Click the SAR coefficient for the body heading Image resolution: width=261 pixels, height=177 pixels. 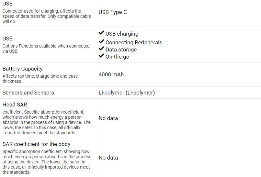click(x=36, y=144)
